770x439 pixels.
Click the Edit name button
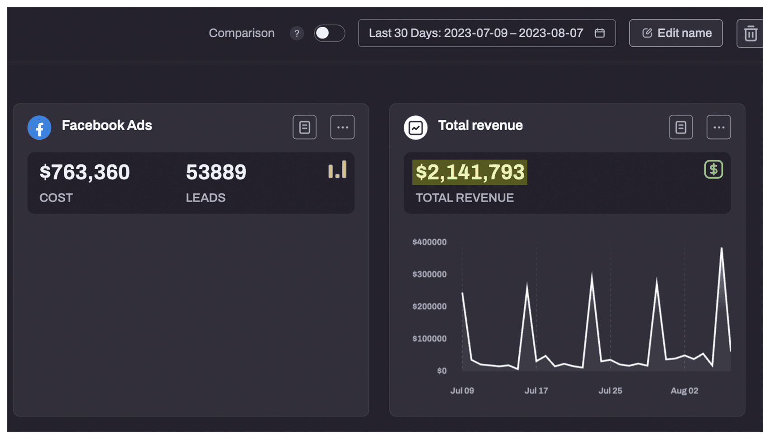[x=675, y=33]
